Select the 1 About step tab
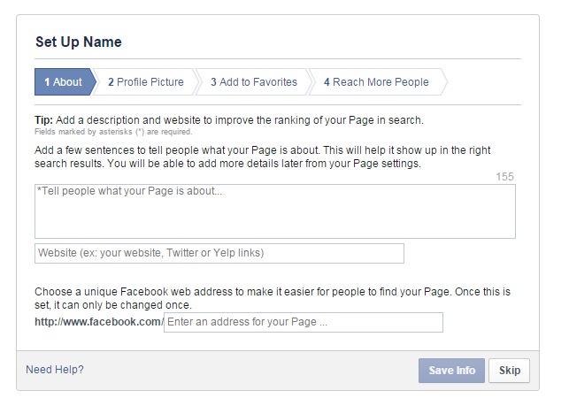 pos(64,82)
